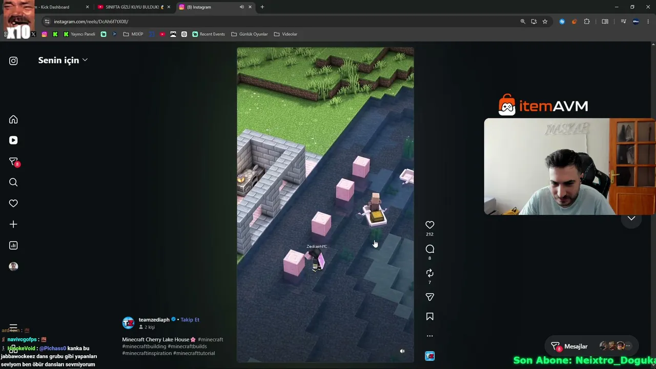Open Notifications heart in the sidebar
This screenshot has width=656, height=369.
coord(13,203)
